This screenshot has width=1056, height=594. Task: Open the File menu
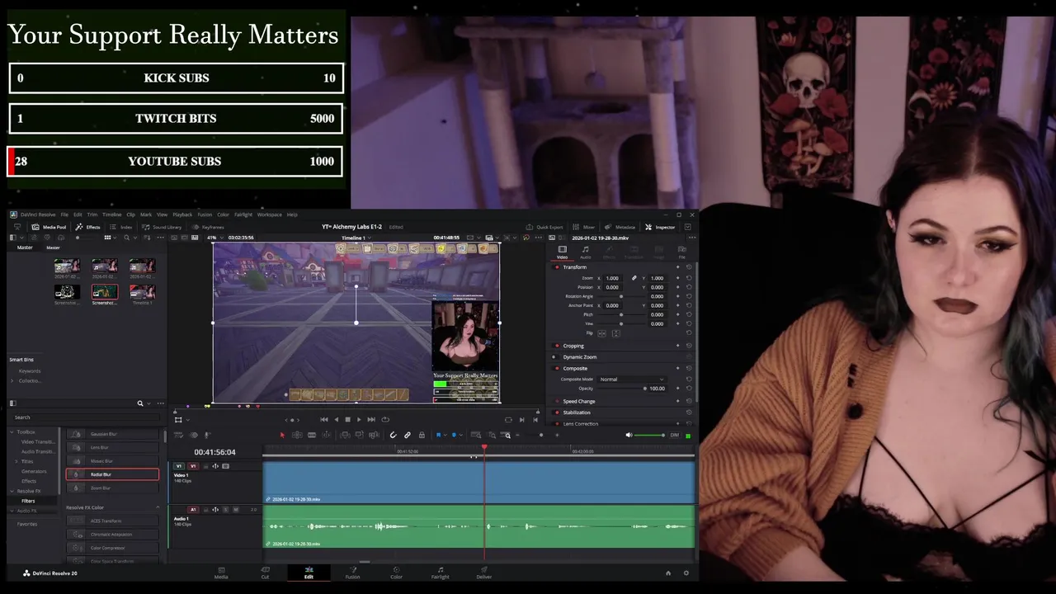64,214
